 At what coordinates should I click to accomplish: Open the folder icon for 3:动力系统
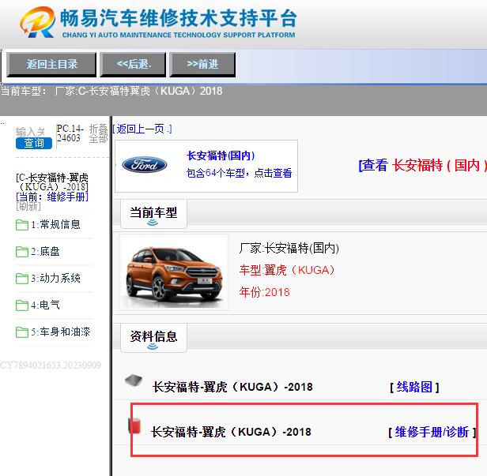(22, 279)
